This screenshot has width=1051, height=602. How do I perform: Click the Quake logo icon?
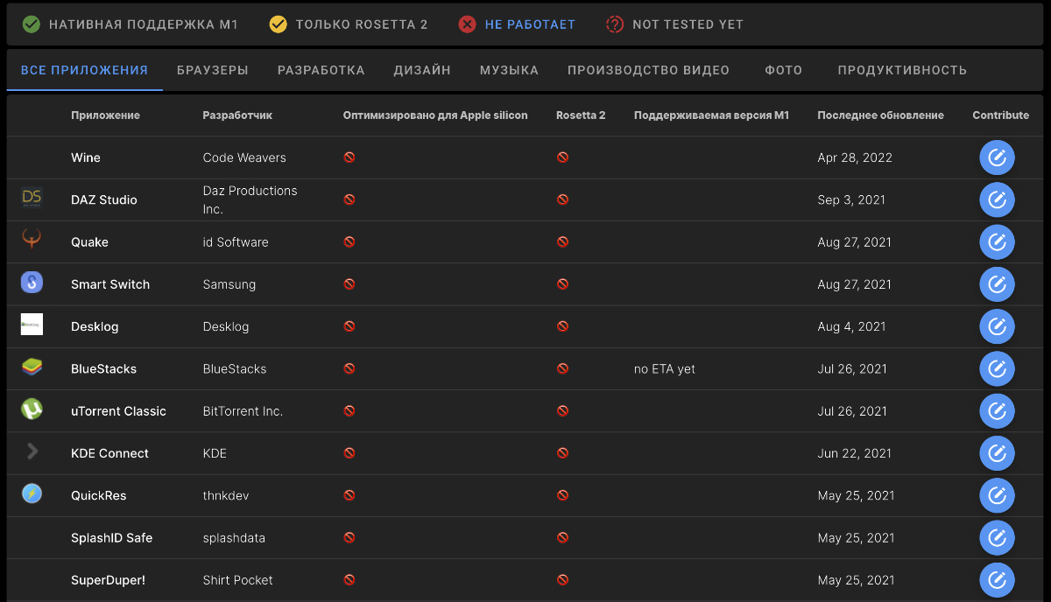click(32, 241)
